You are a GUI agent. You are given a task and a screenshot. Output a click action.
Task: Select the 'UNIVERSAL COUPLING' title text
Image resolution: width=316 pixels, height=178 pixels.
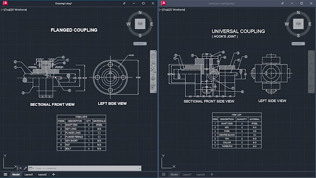(x=238, y=31)
